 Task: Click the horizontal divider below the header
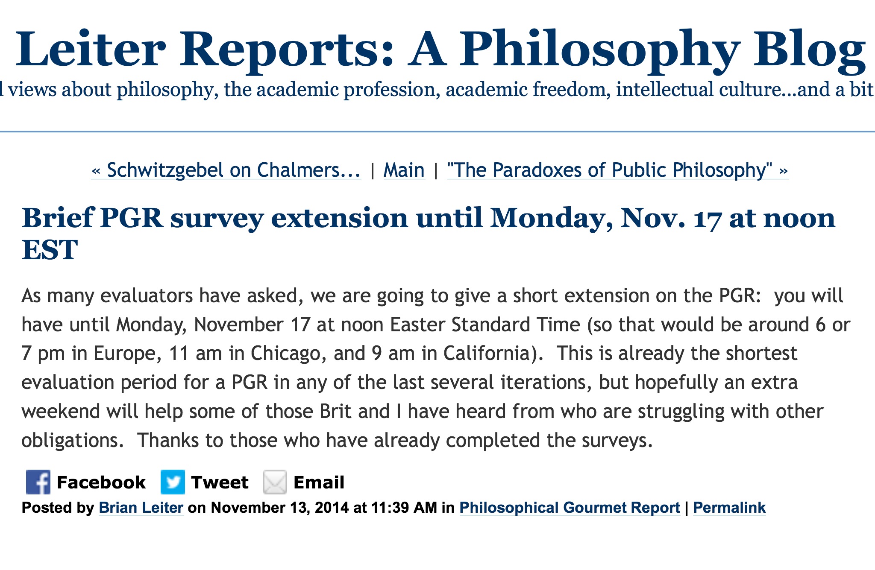click(437, 132)
